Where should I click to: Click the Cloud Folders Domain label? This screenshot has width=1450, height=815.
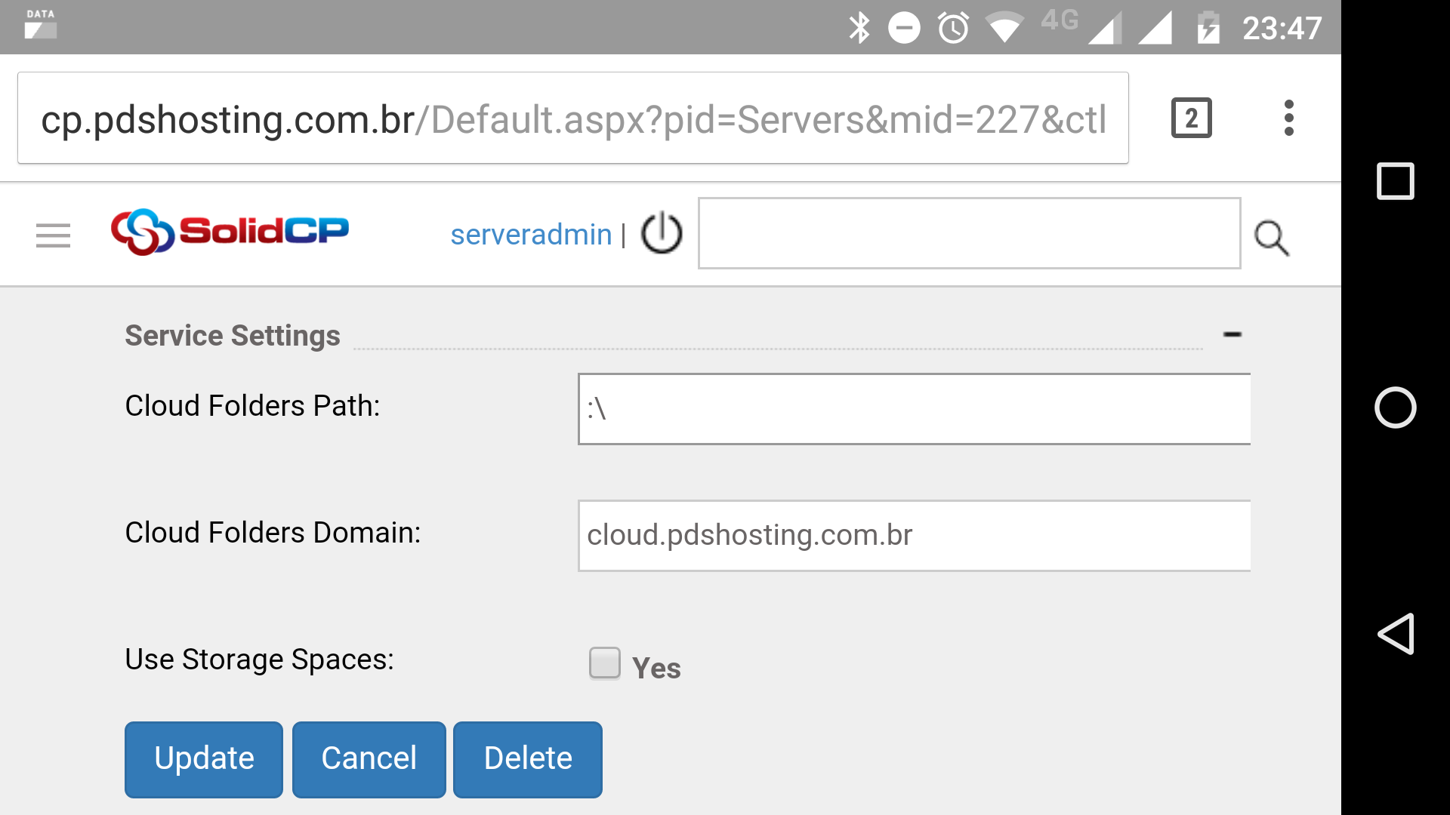coord(273,533)
